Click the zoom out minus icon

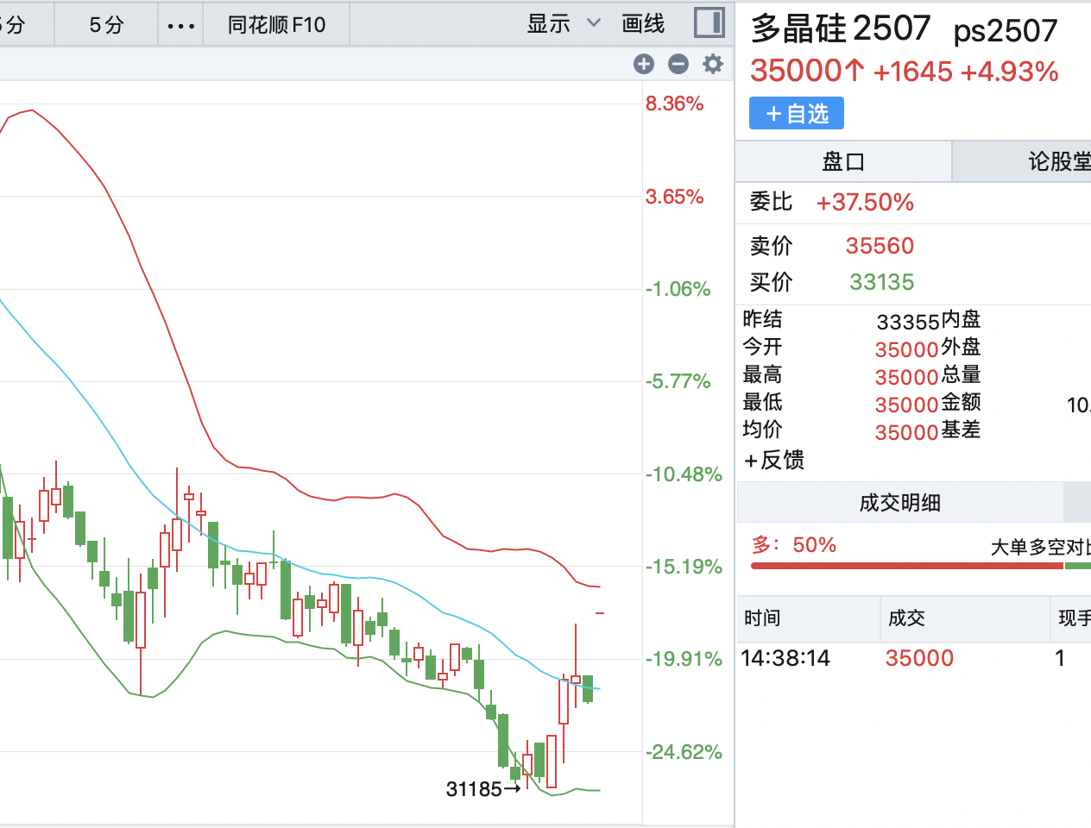[x=678, y=64]
